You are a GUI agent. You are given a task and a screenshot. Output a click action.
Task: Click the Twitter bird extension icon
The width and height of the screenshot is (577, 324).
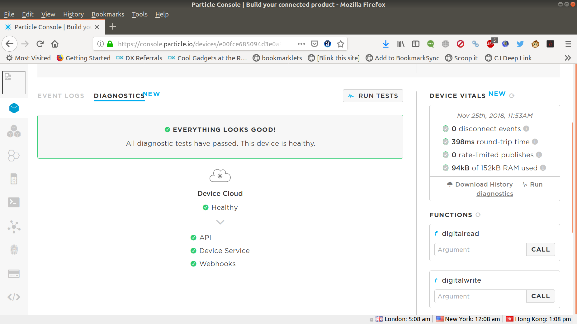tap(520, 44)
